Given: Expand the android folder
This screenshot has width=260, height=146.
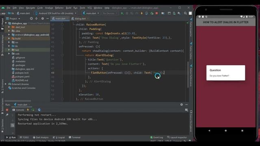Looking at the screenshot, I should pyautogui.click(x=9, y=34).
